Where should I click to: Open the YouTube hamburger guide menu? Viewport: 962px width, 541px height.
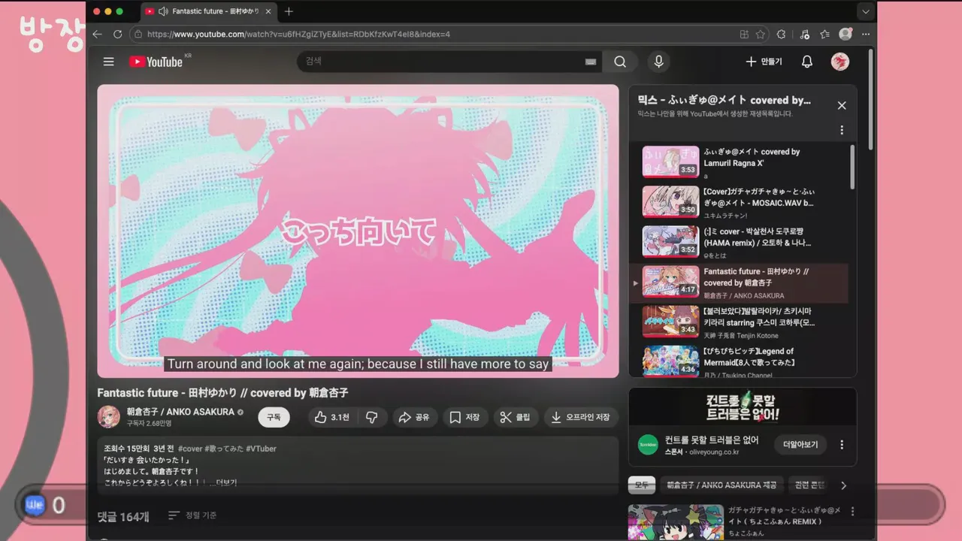(x=109, y=62)
